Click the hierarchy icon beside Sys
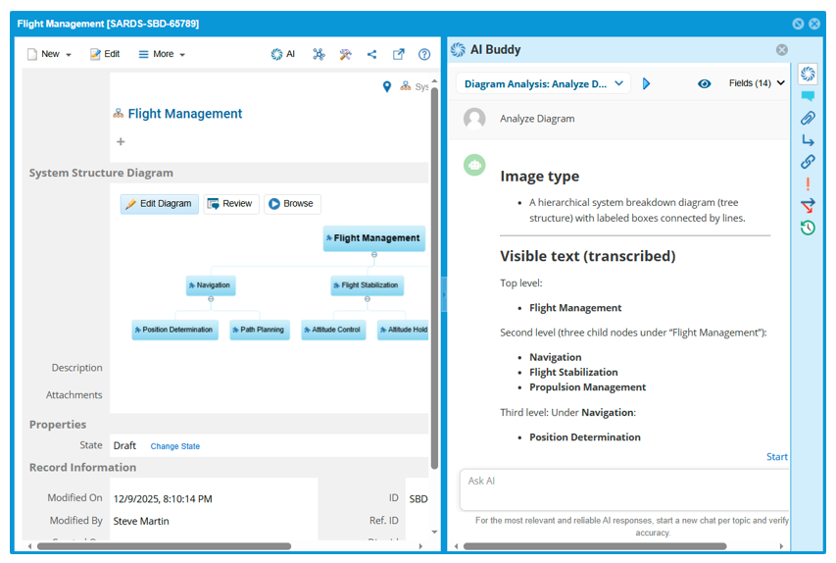This screenshot has width=836, height=563. click(x=405, y=86)
